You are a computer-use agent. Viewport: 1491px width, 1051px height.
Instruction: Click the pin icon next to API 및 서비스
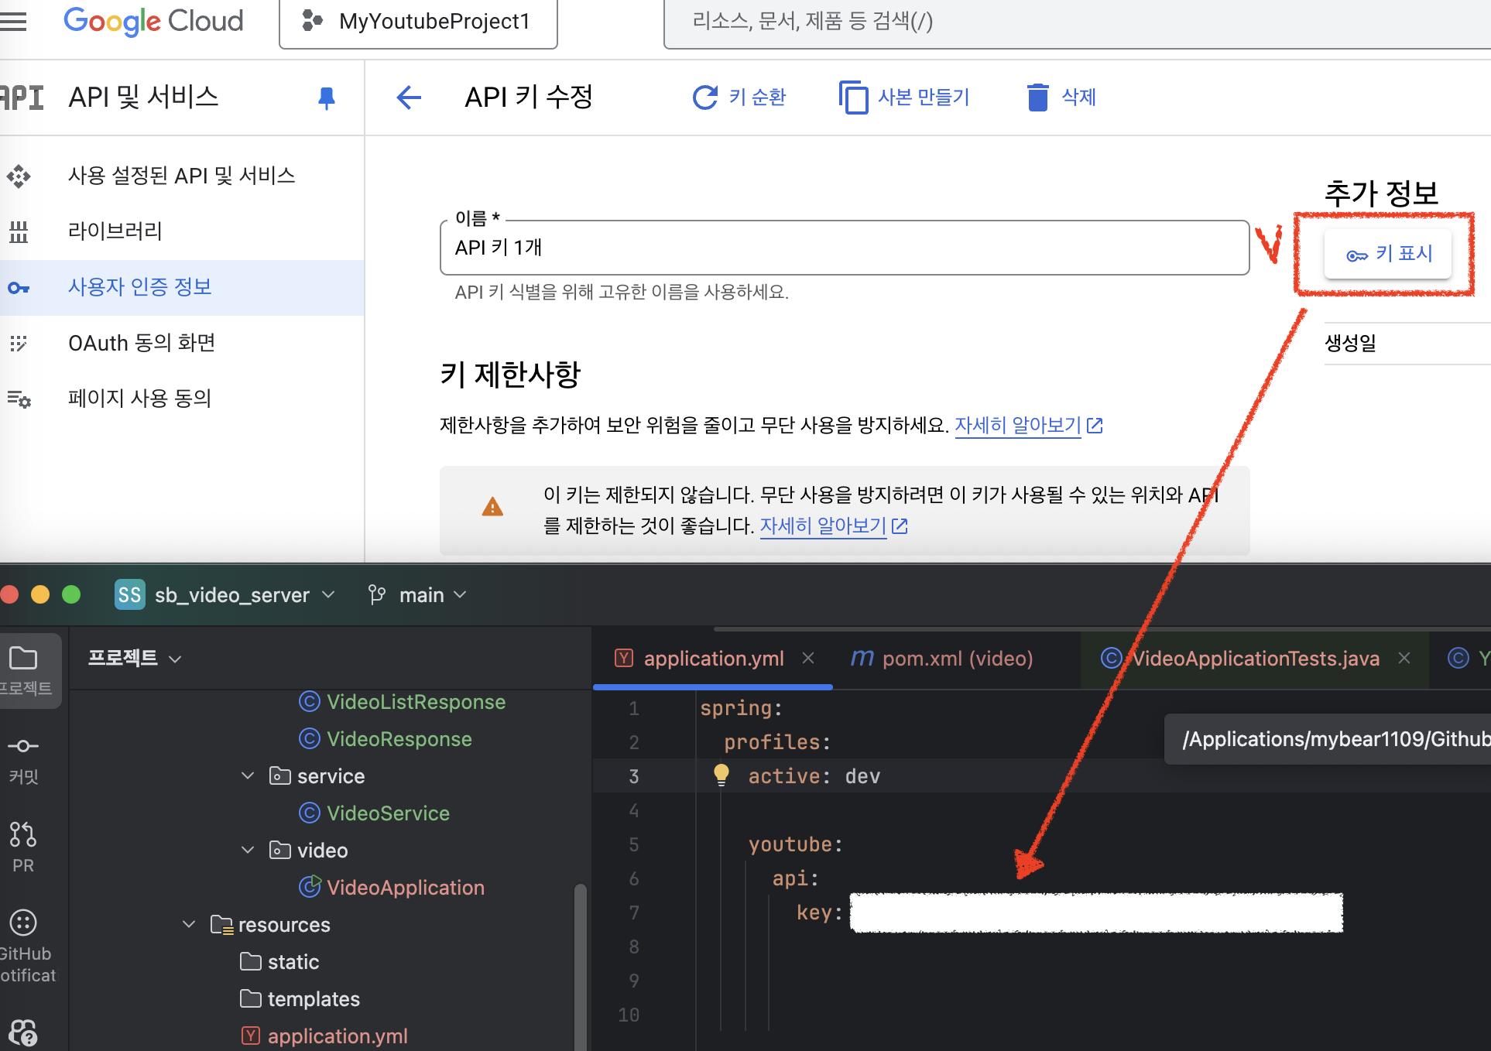click(x=327, y=98)
